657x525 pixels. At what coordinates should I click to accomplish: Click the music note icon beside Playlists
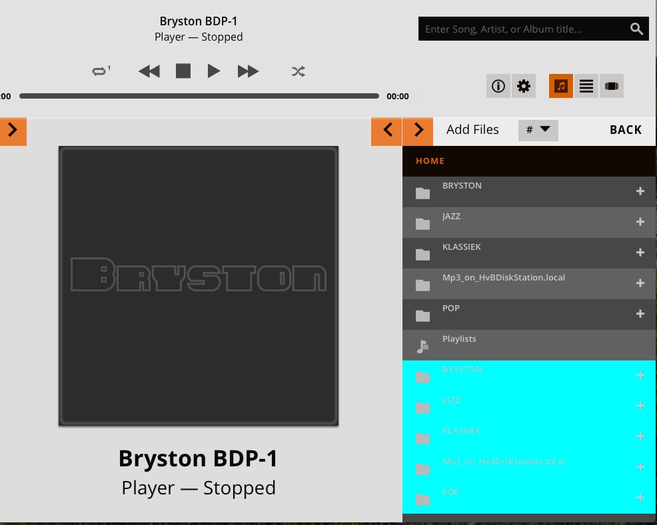point(422,346)
